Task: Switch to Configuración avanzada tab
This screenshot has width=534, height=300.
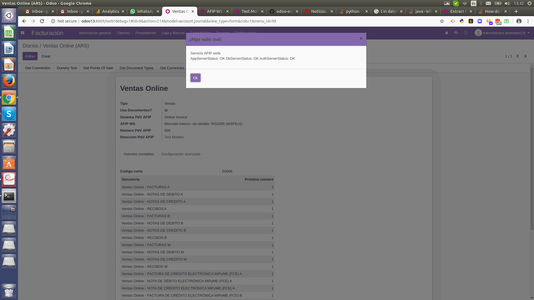Action: (x=181, y=154)
